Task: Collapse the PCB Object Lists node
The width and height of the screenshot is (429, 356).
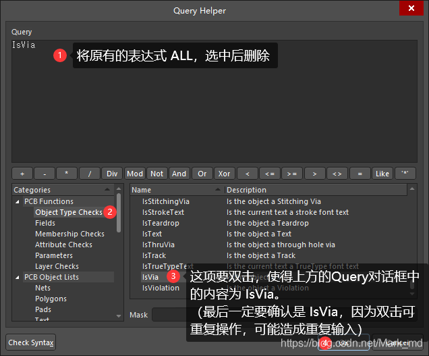Action: click(18, 278)
